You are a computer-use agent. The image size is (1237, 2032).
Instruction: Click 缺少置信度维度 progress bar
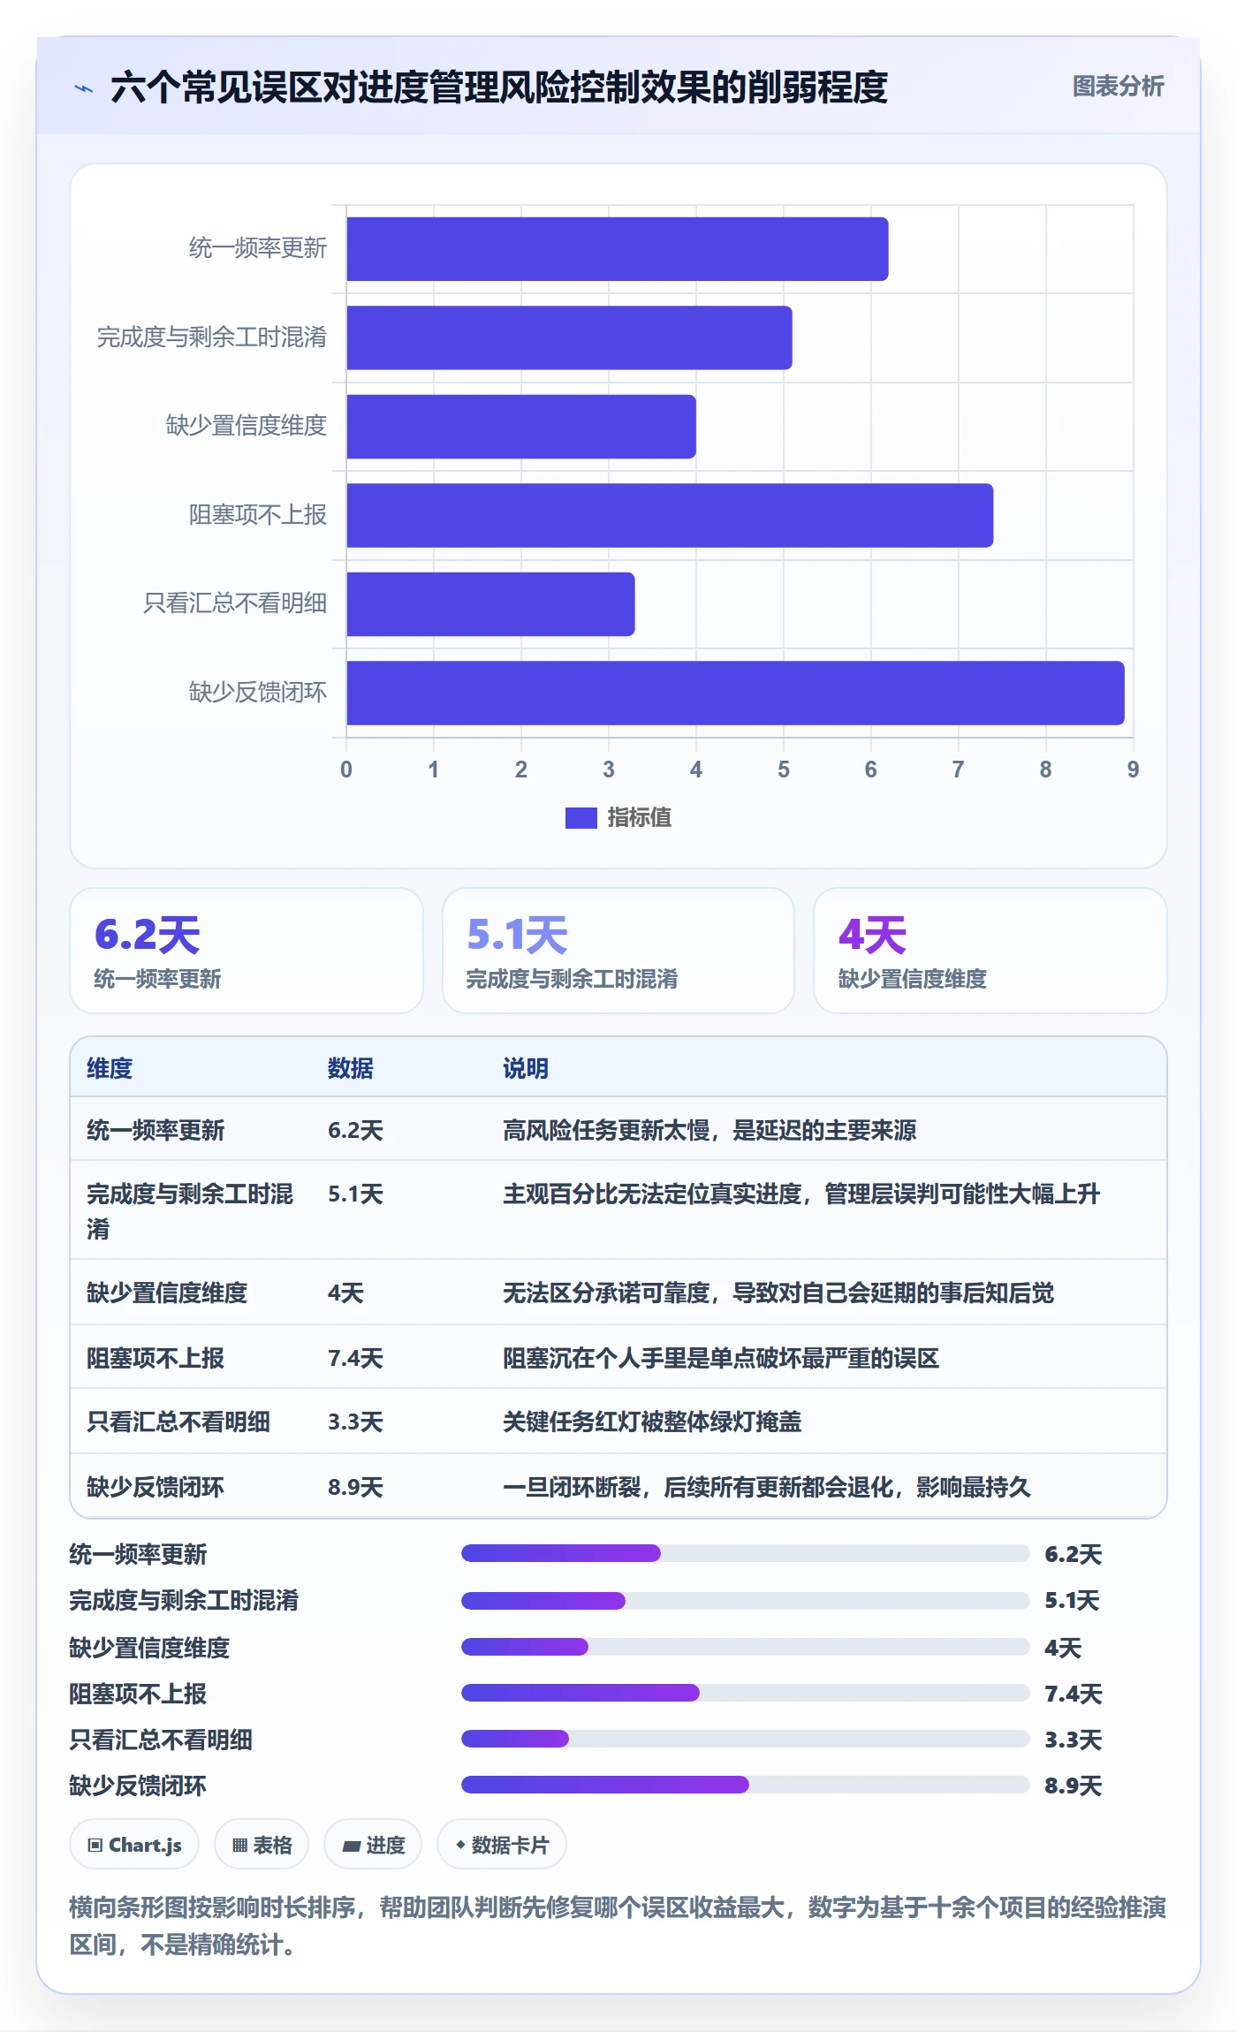pyautogui.click(x=745, y=1647)
